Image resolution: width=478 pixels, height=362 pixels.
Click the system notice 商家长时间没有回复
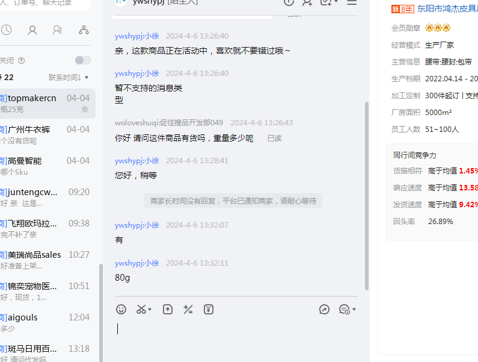[233, 201]
